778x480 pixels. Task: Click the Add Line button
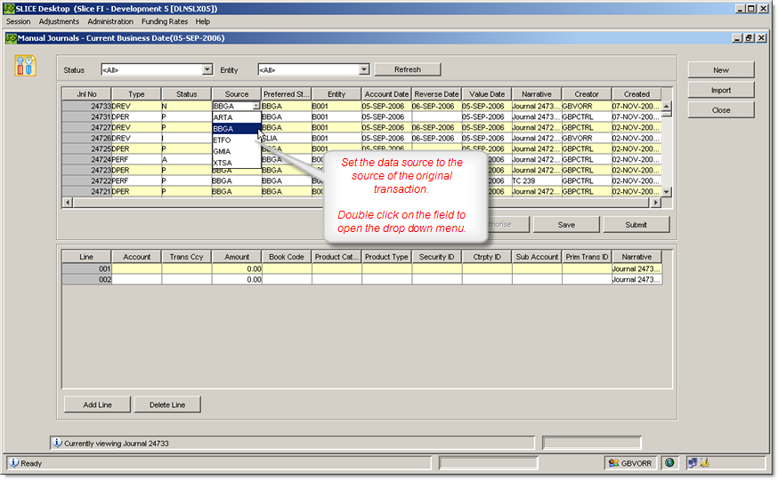[x=97, y=405]
